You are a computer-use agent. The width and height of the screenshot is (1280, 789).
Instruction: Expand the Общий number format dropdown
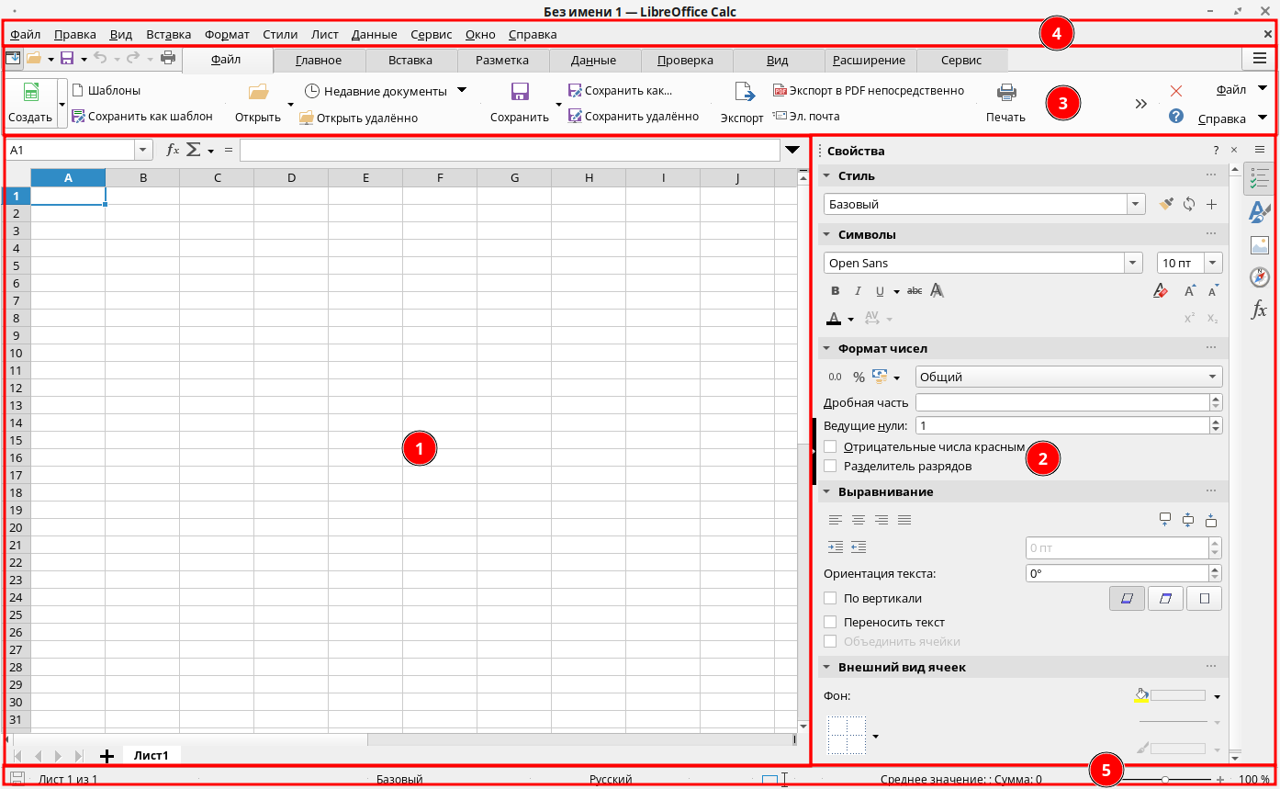(1213, 377)
